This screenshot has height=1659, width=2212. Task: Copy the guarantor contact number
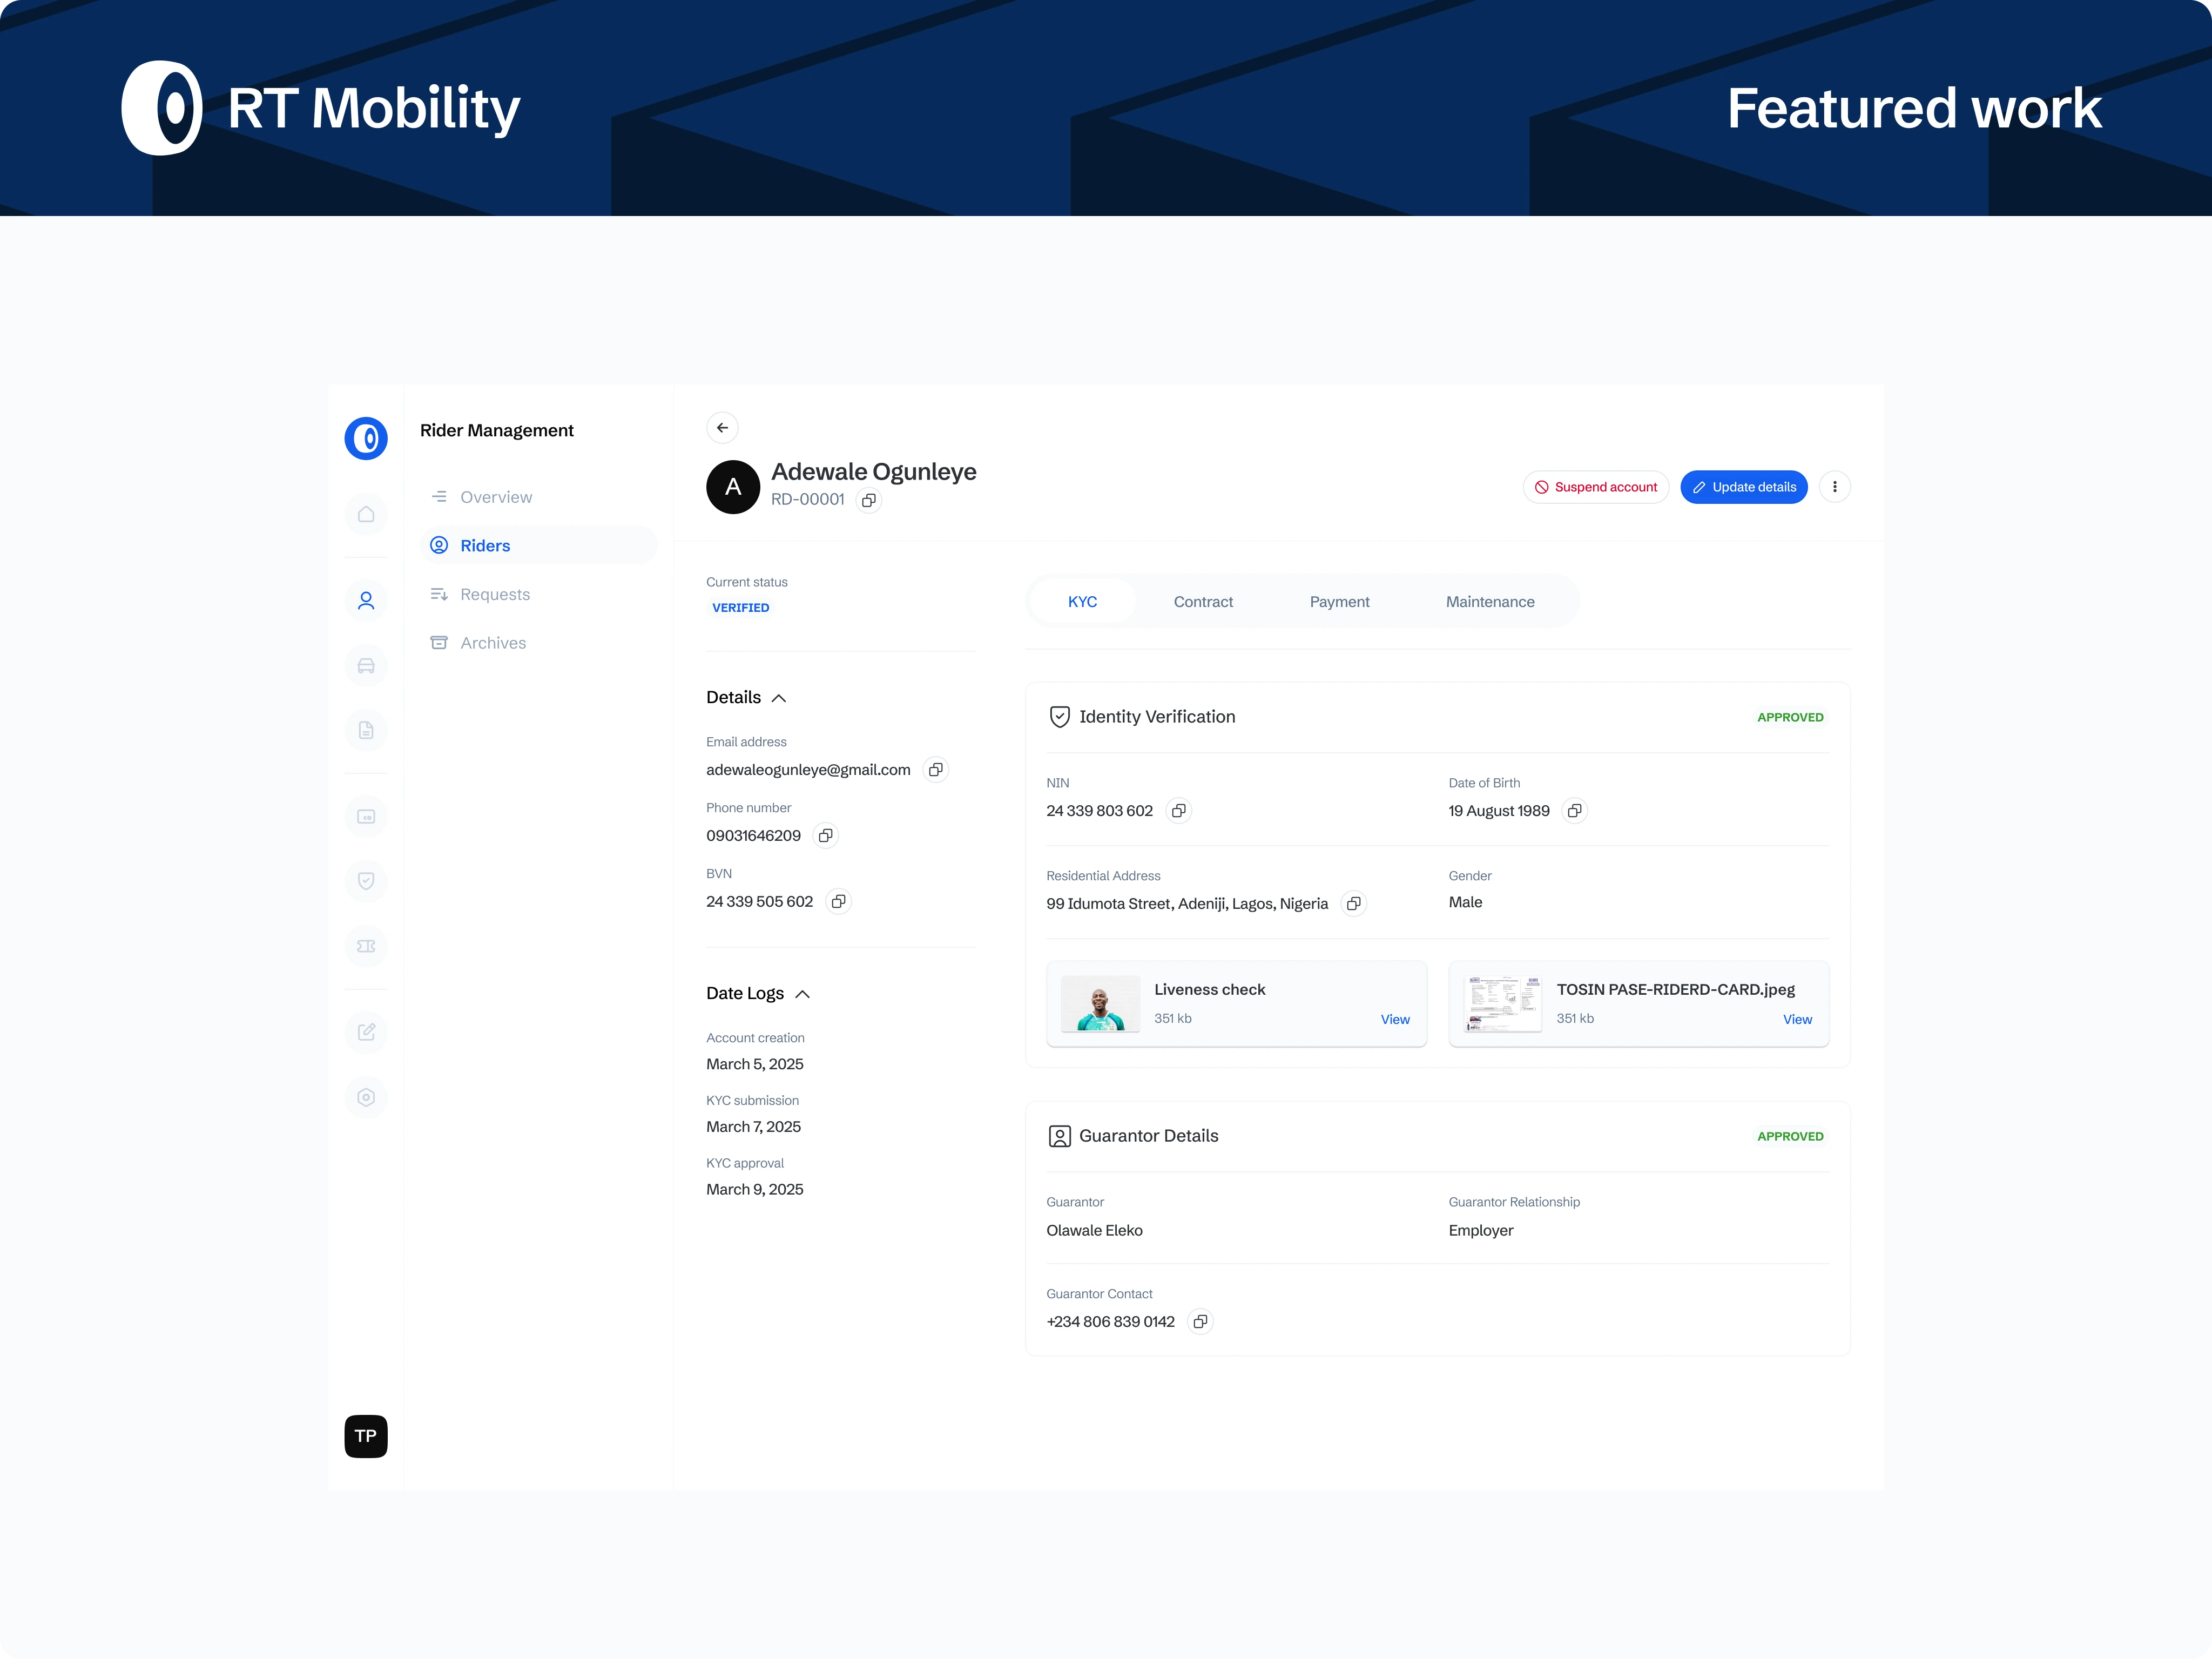1200,1322
